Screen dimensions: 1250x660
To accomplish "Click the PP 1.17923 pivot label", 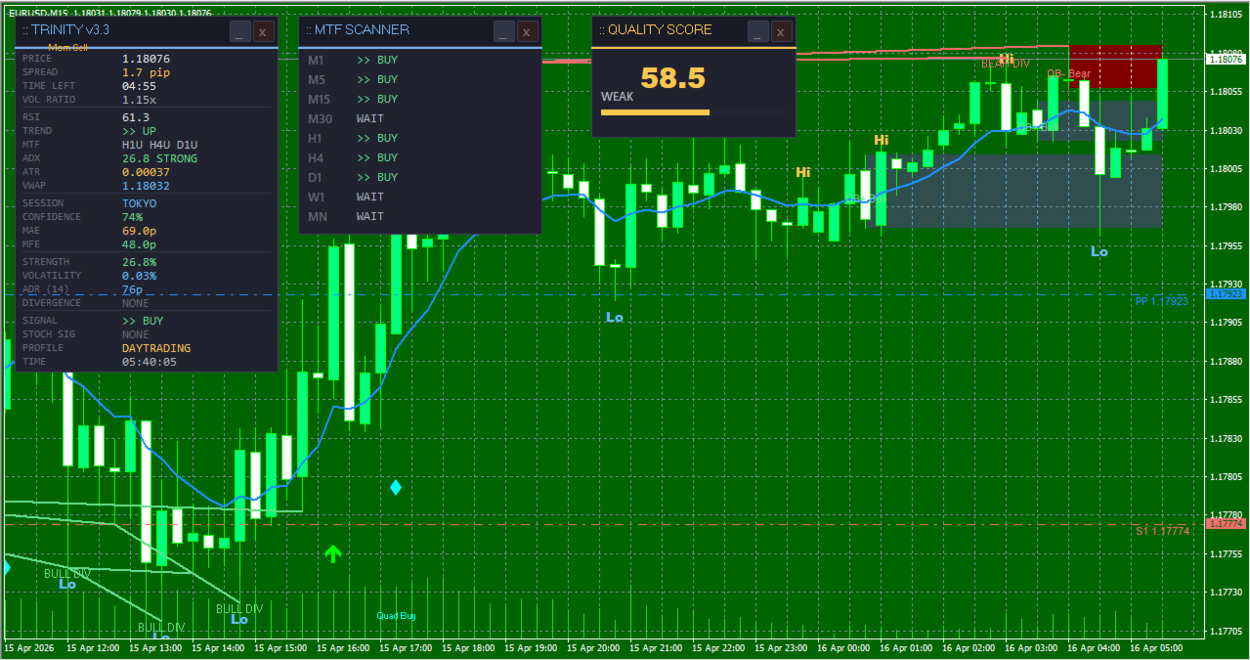I will (1161, 301).
